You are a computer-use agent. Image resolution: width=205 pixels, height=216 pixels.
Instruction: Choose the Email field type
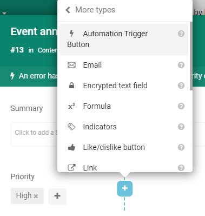pyautogui.click(x=123, y=65)
